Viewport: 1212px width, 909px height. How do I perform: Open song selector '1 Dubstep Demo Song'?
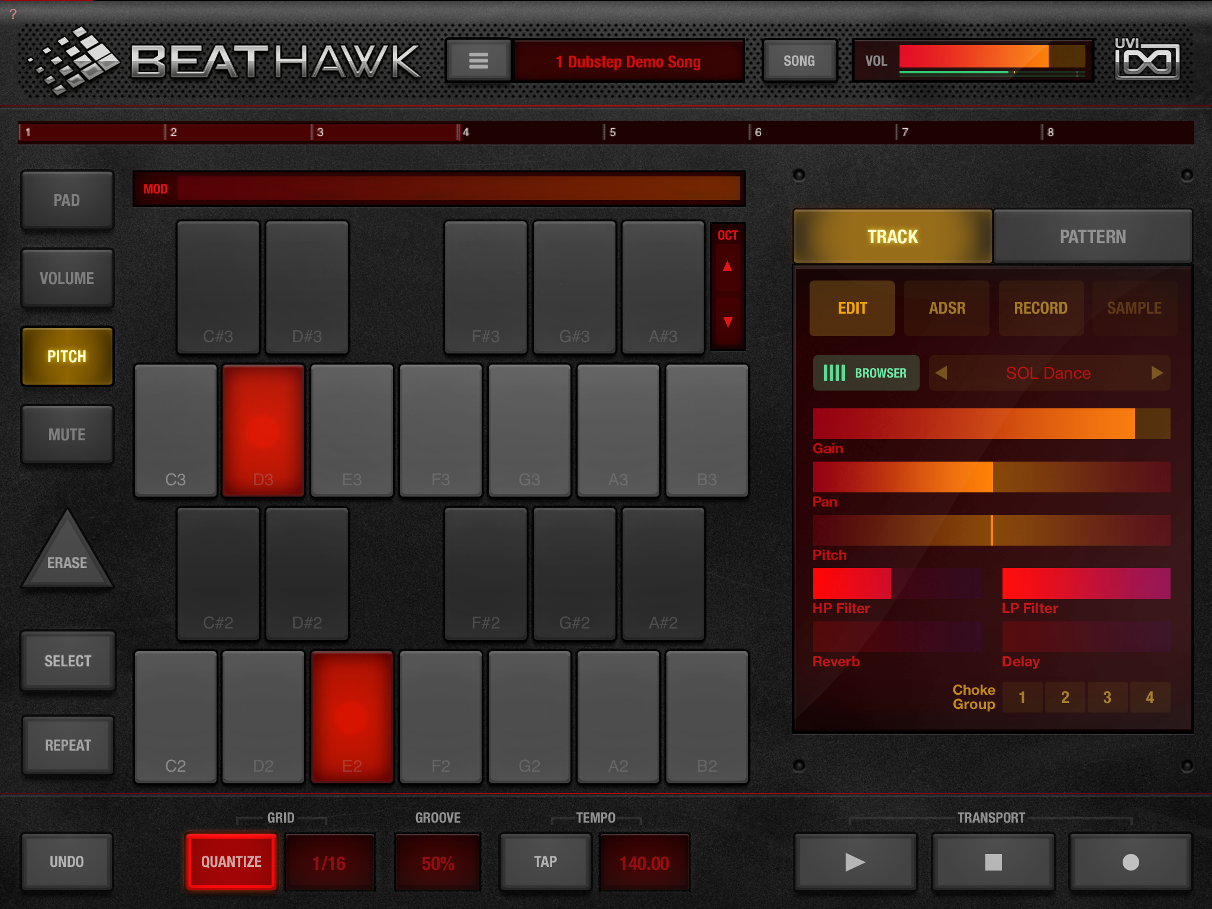[x=628, y=61]
